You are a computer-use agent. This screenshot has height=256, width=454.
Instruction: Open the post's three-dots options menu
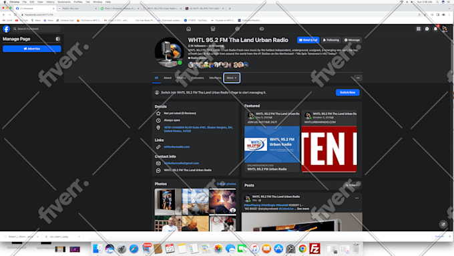(357, 198)
